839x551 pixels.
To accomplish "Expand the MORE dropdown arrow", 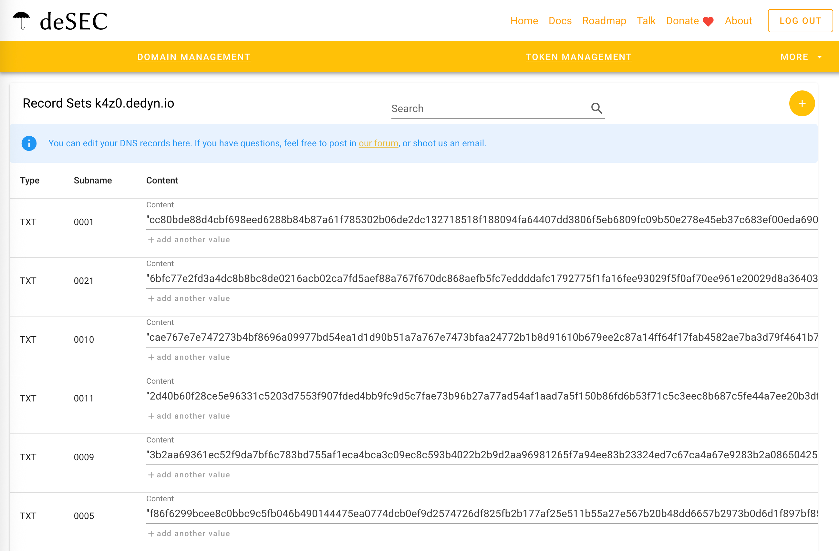I will click(x=820, y=57).
